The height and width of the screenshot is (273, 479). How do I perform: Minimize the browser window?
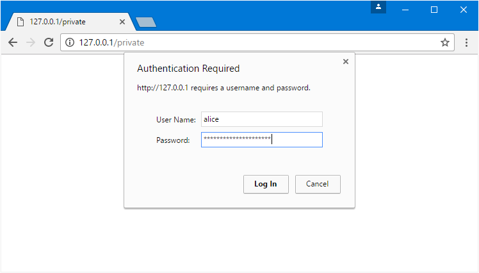[x=405, y=10]
